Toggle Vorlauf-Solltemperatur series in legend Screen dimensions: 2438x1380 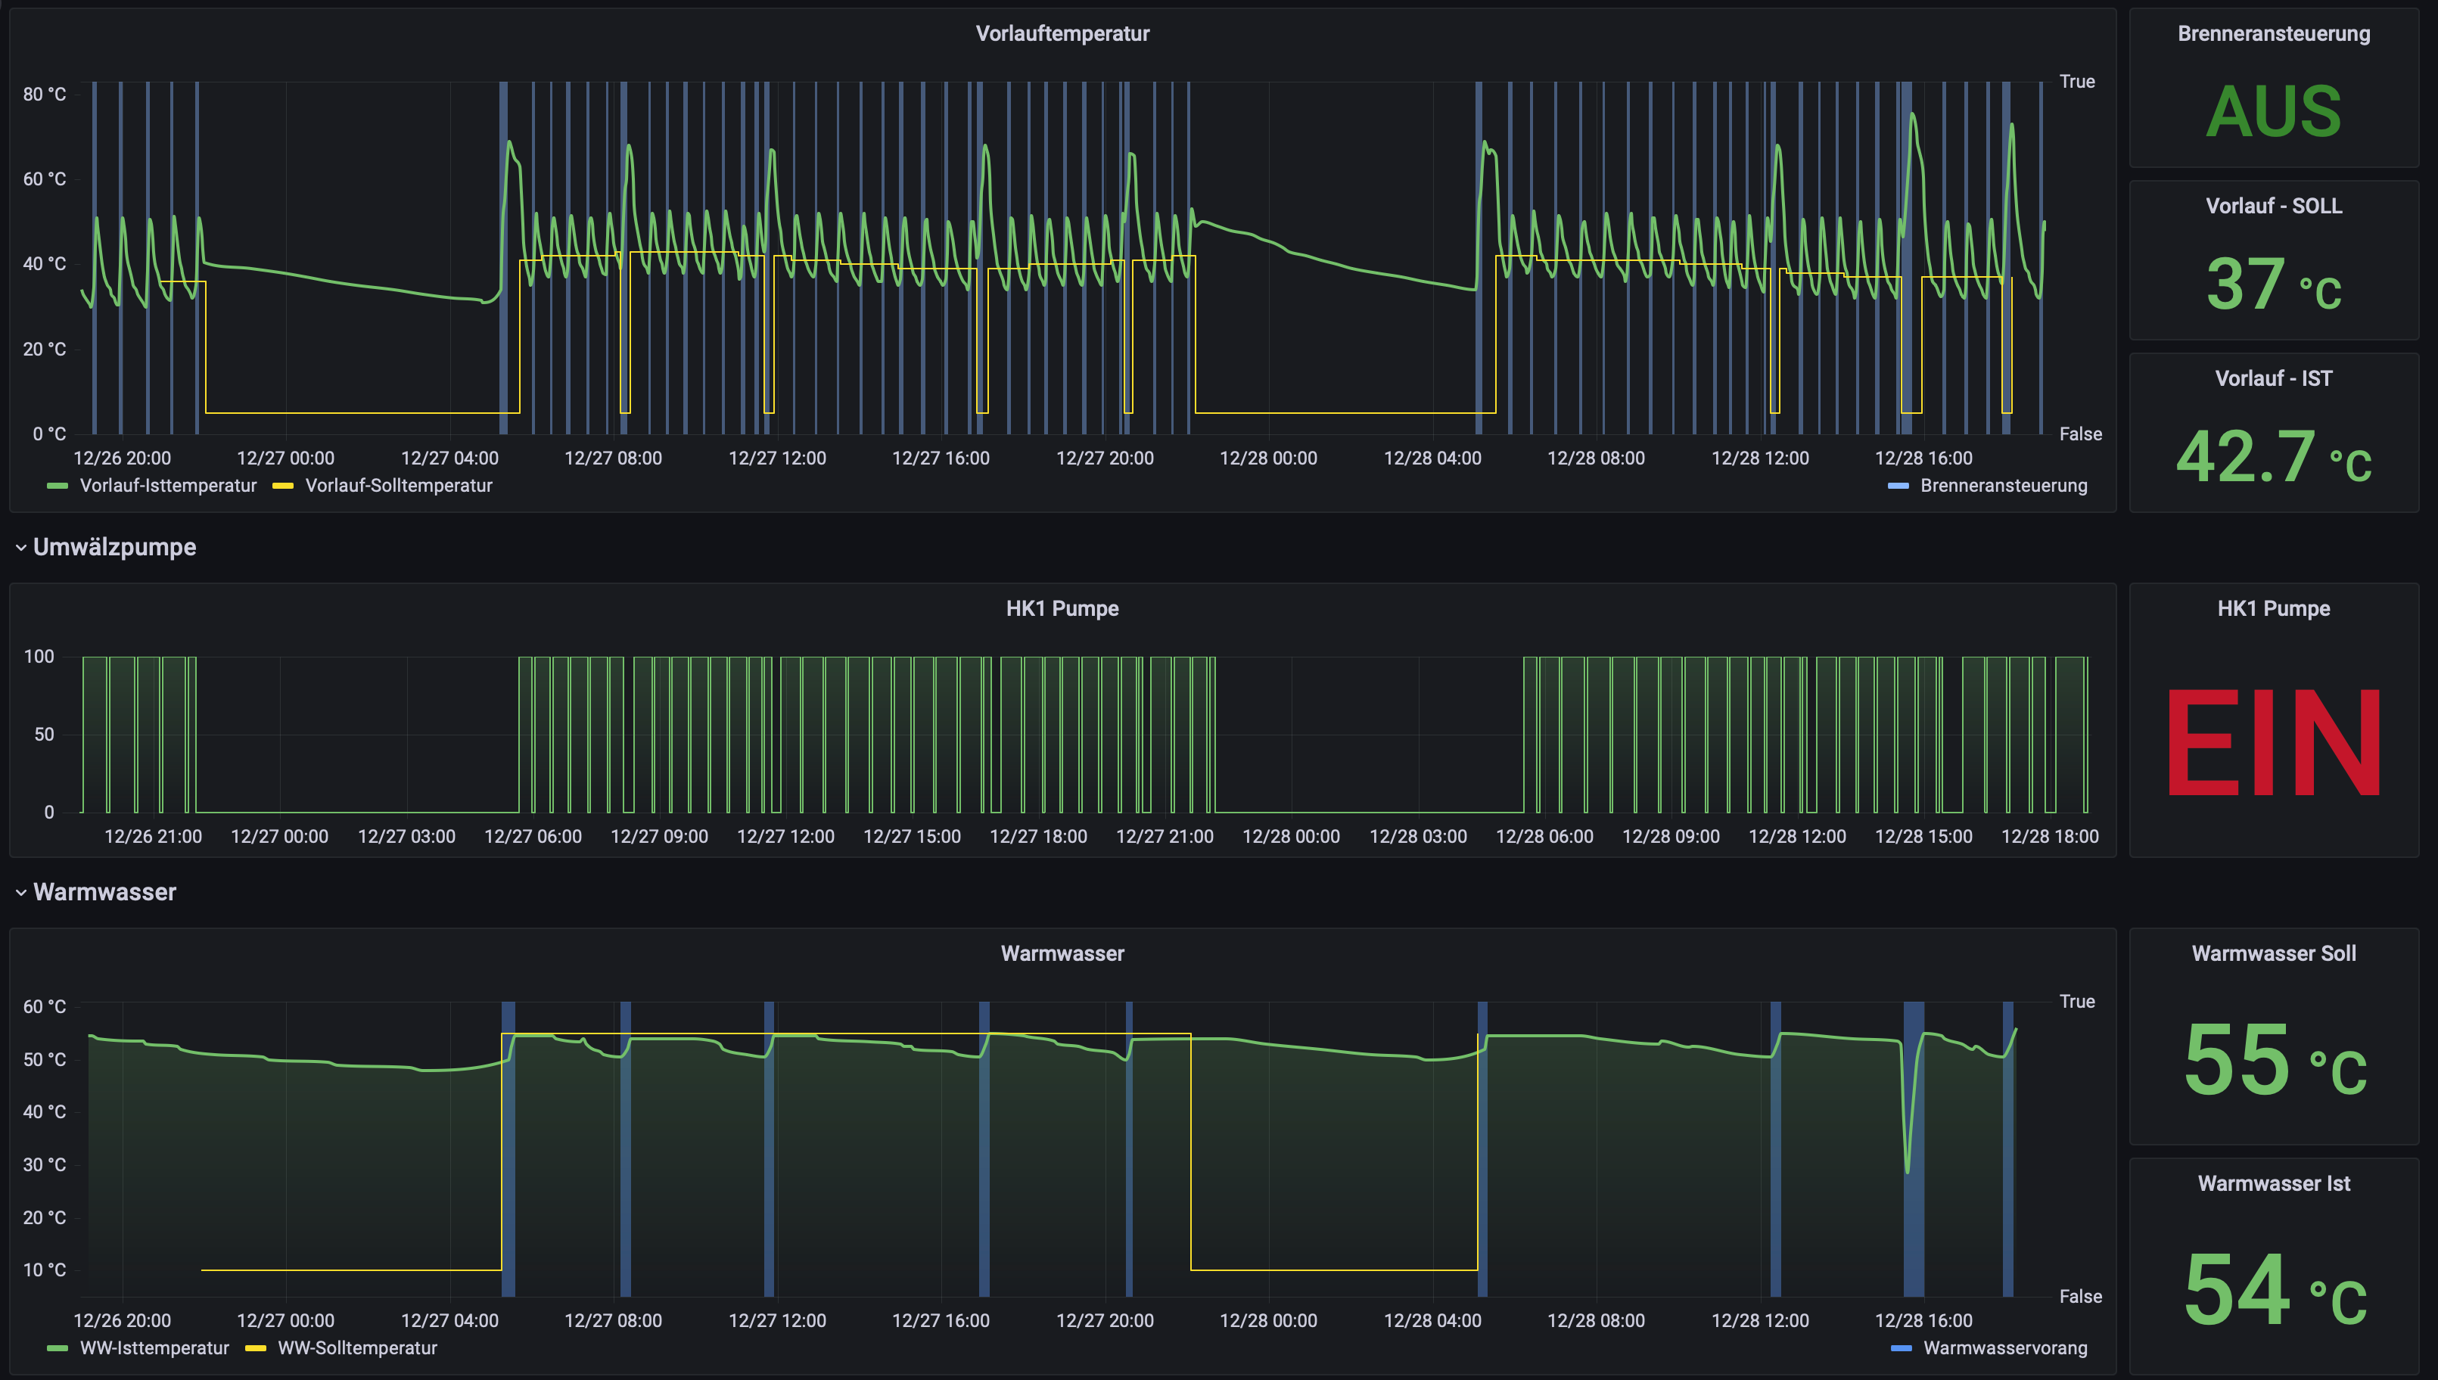coord(398,485)
